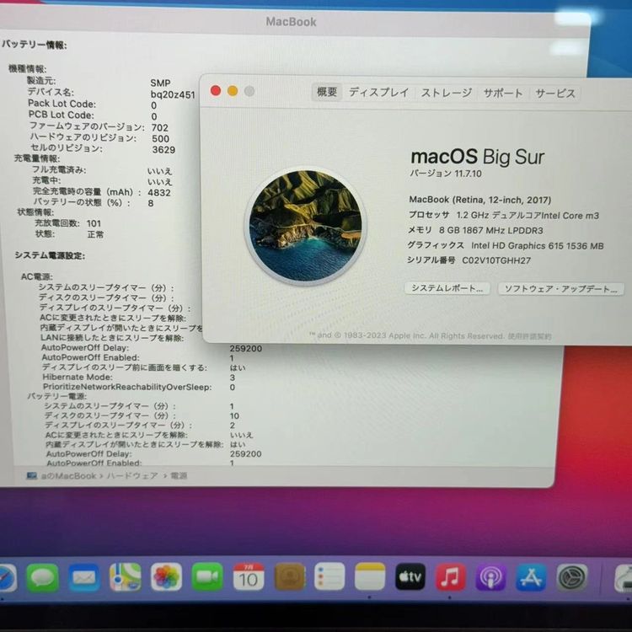Click the firmware version value 702
632x632 pixels.
160,127
